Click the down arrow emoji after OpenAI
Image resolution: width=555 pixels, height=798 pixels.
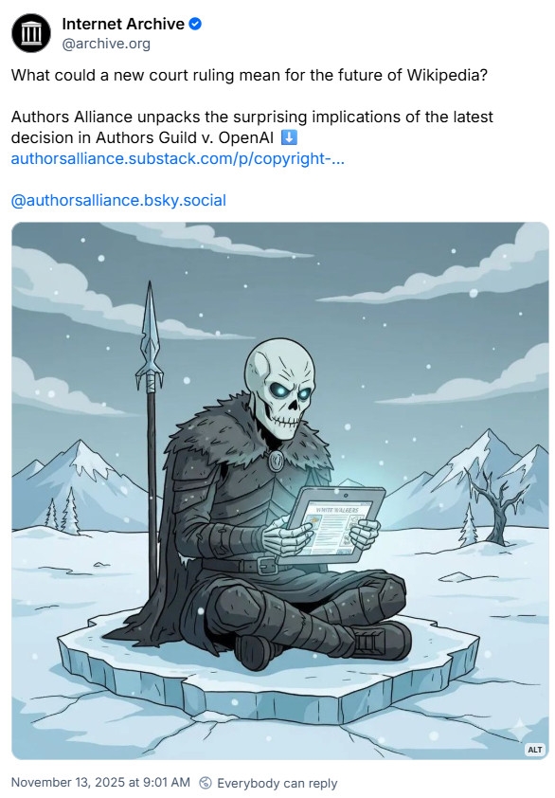pos(289,137)
